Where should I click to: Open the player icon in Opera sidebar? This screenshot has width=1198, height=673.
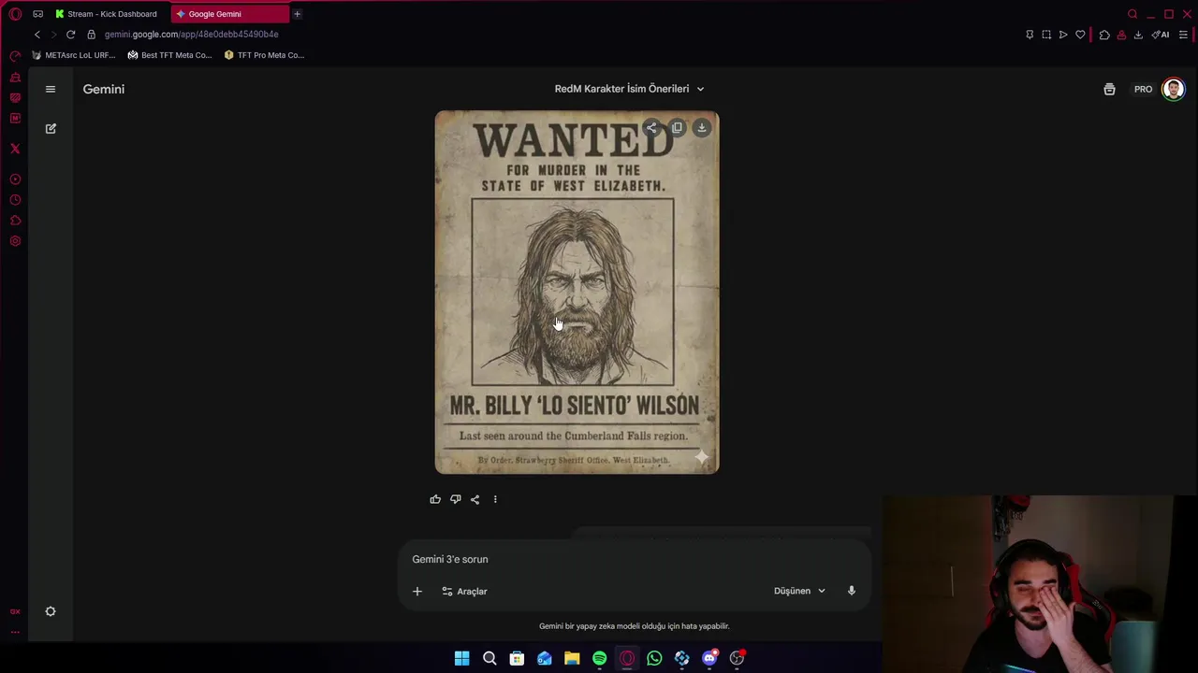tap(15, 179)
